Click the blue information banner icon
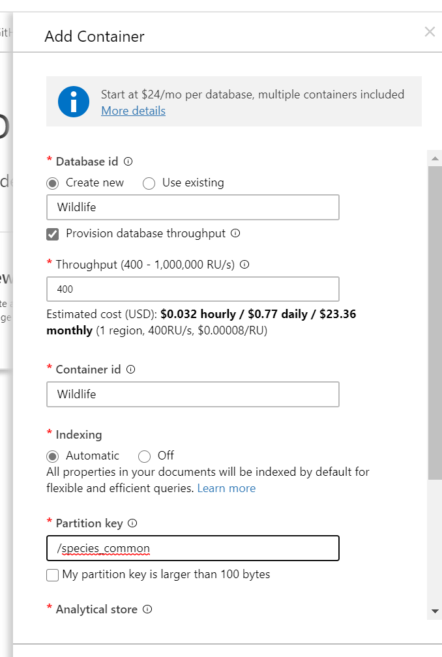Viewport: 442px width, 657px height. pos(74,102)
